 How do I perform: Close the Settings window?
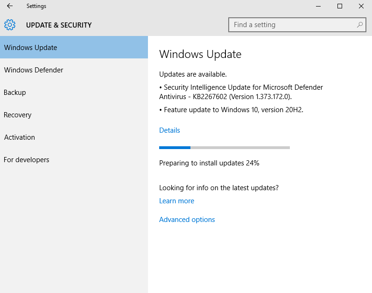click(361, 6)
